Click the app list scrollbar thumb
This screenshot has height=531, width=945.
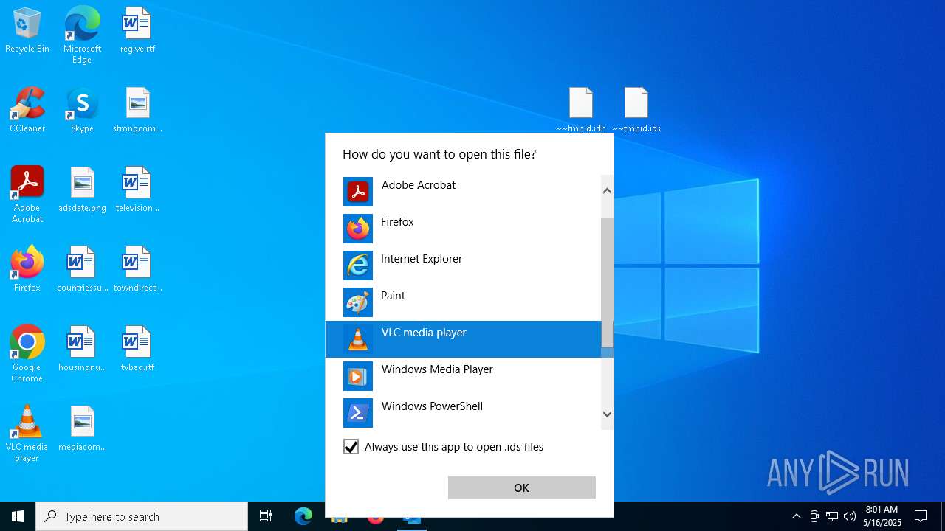click(607, 283)
